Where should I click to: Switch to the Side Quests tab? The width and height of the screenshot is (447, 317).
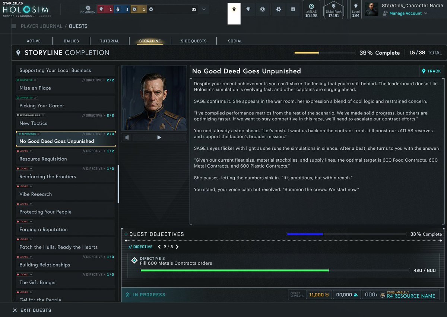tap(194, 41)
